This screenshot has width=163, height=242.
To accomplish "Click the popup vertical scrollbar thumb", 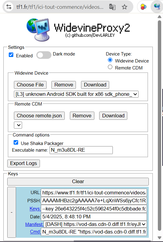I will pyautogui.click(x=160, y=126).
